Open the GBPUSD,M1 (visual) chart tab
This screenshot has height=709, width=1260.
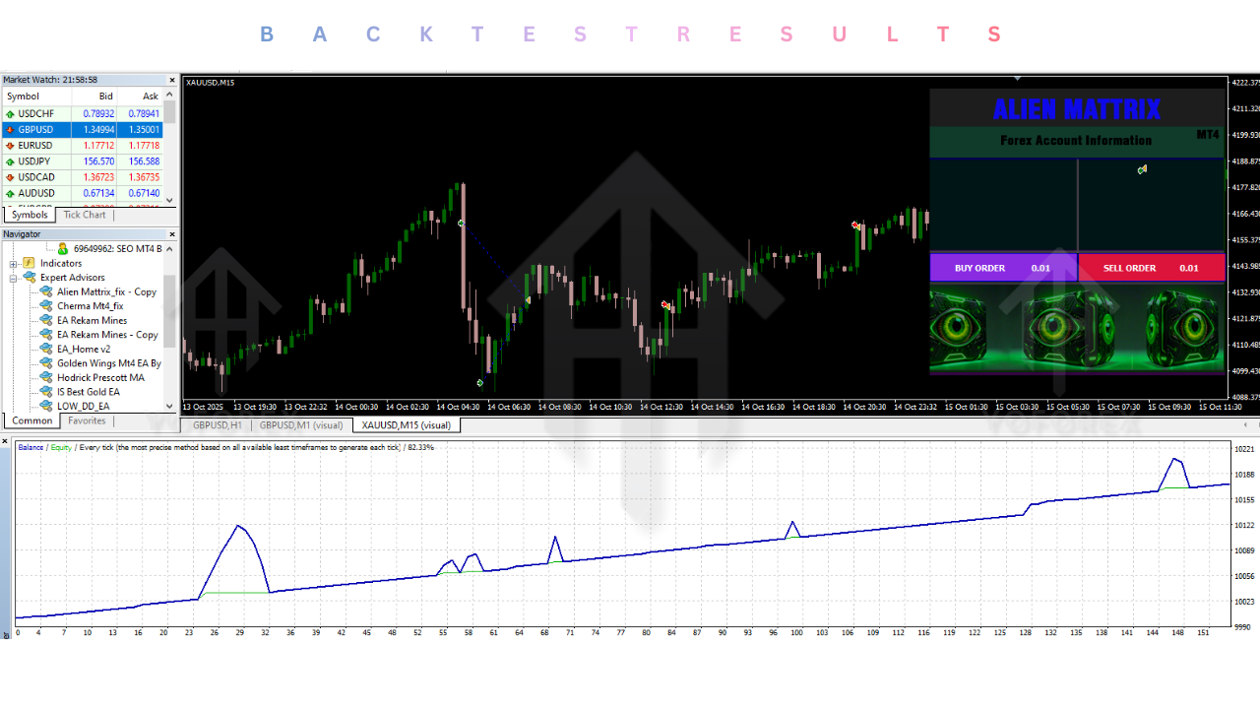pos(301,425)
